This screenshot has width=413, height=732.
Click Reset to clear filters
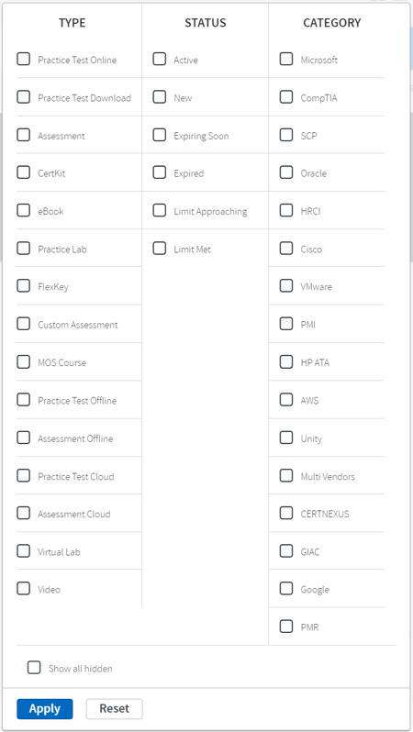[x=115, y=709]
